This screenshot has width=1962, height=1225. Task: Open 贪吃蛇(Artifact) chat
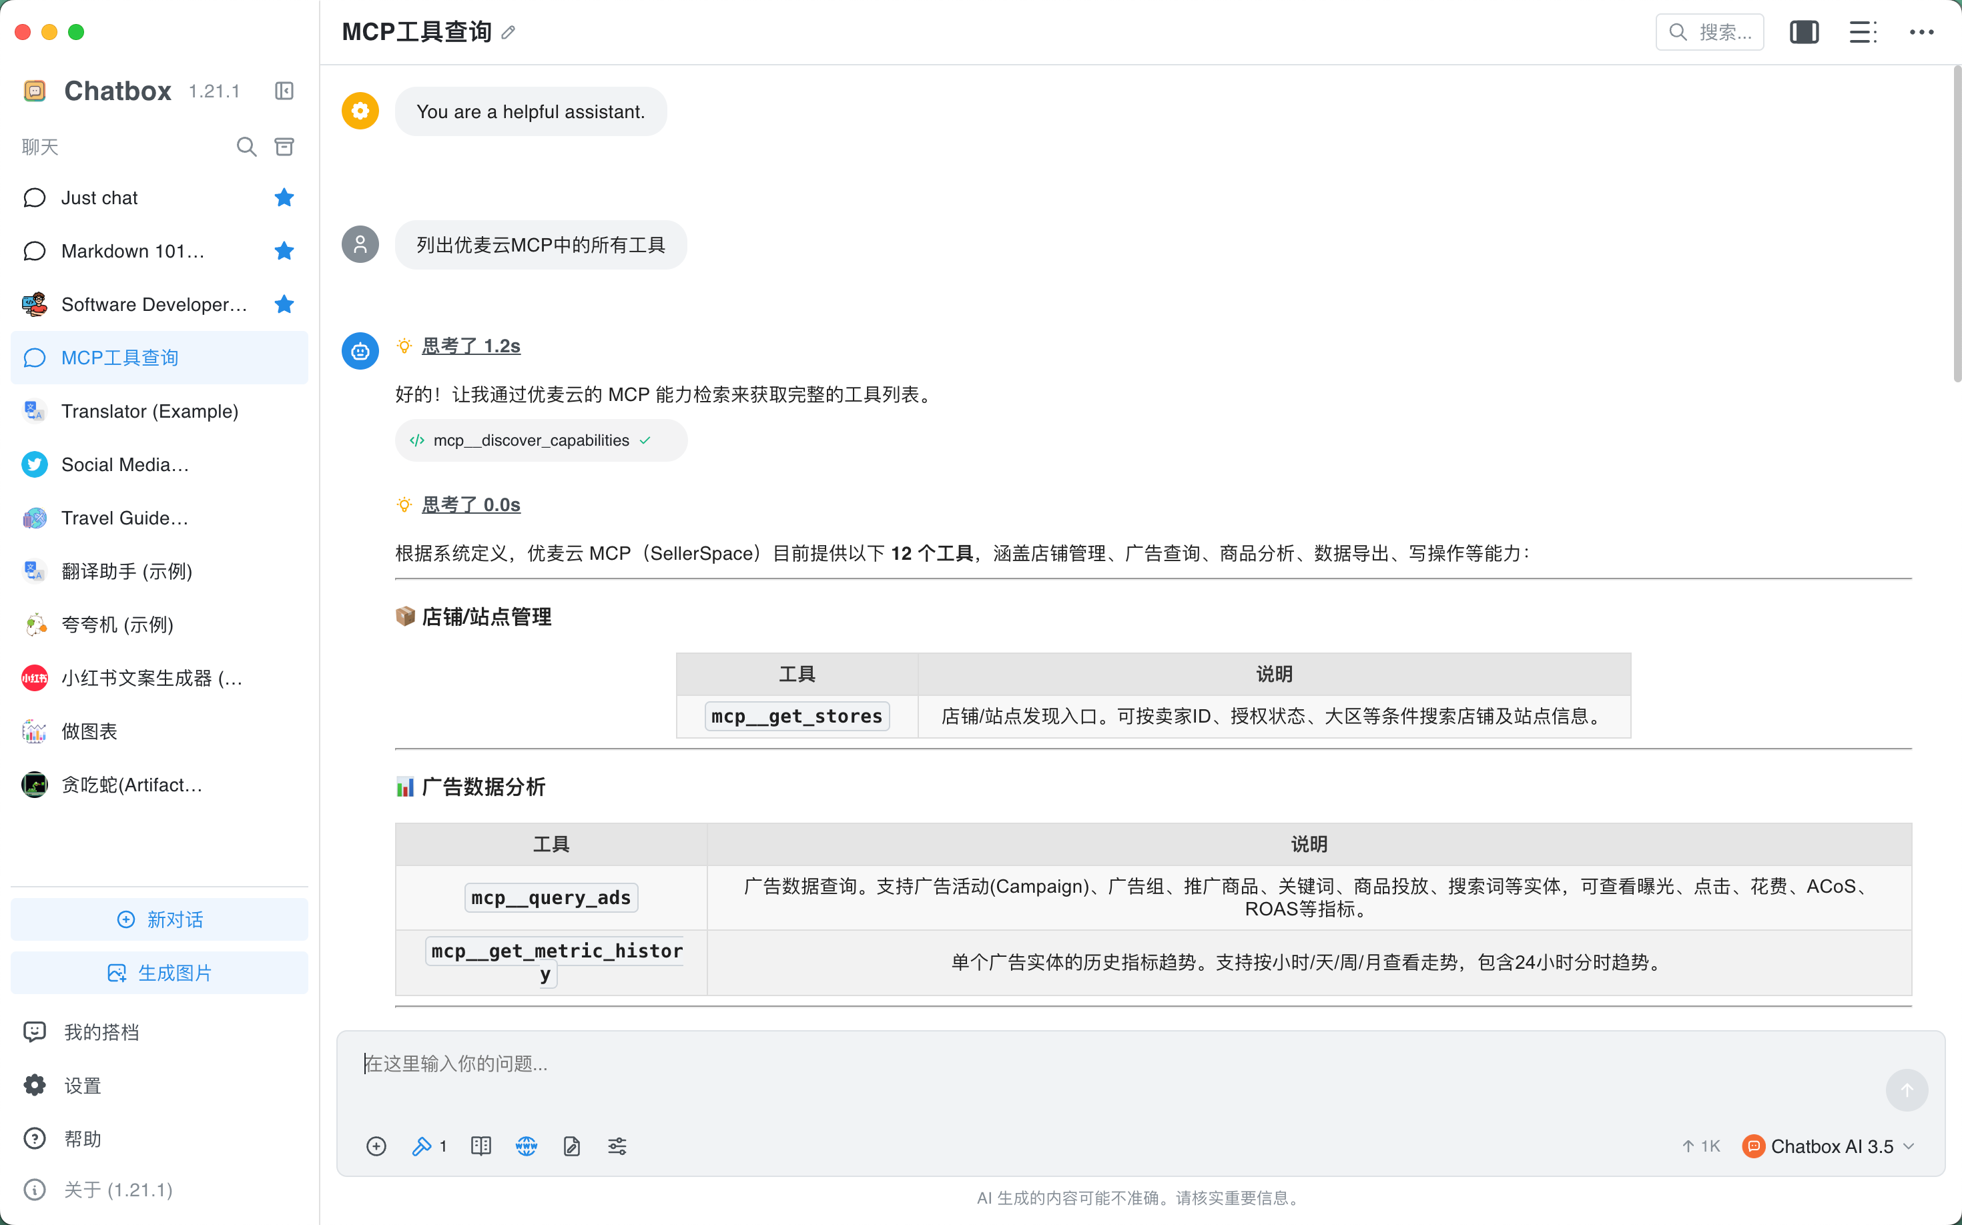[x=159, y=785]
